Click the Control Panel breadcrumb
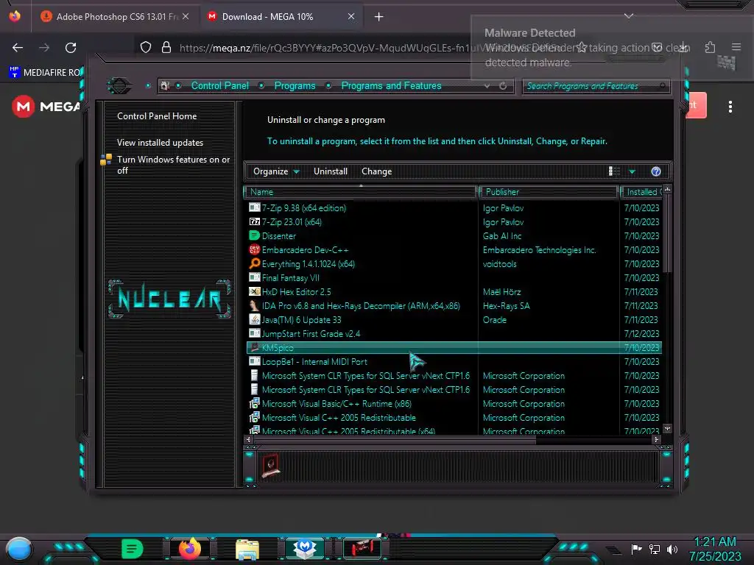The image size is (754, 565). 220,85
